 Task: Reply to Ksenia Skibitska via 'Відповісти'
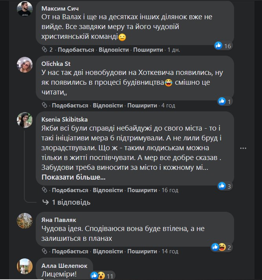pyautogui.click(x=108, y=190)
